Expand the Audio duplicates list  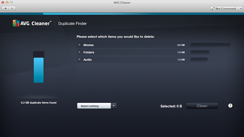pos(79,60)
